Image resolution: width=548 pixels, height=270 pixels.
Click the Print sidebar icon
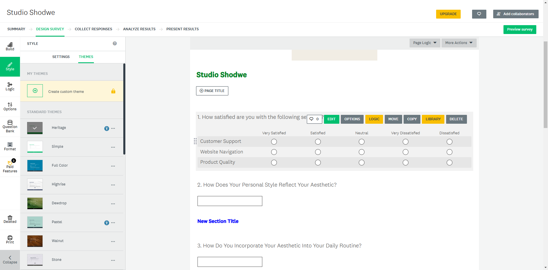(10, 239)
